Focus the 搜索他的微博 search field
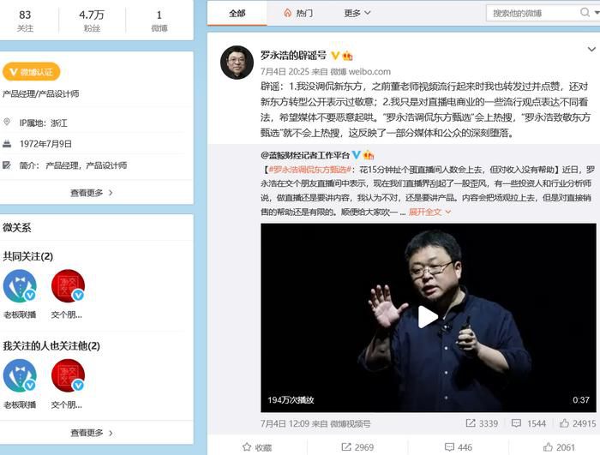Viewport: 600px width, 455px height. coord(532,14)
